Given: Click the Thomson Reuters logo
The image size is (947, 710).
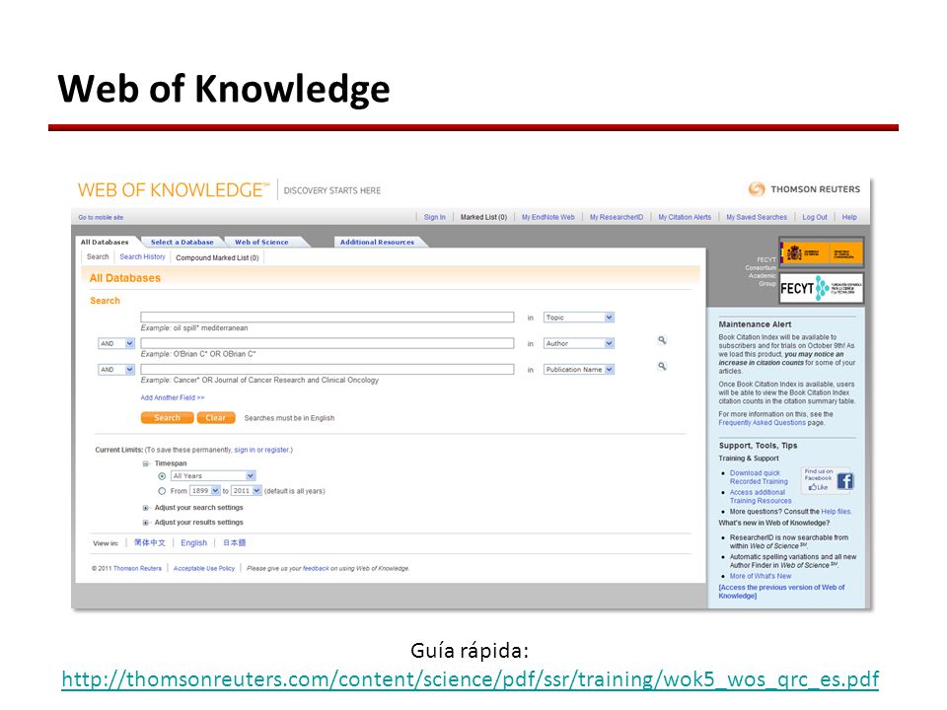Looking at the screenshot, I should (804, 189).
